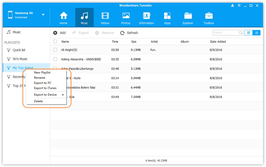Click the Piazzolla-Libertango song row
The height and width of the screenshot is (167, 266).
(156, 69)
